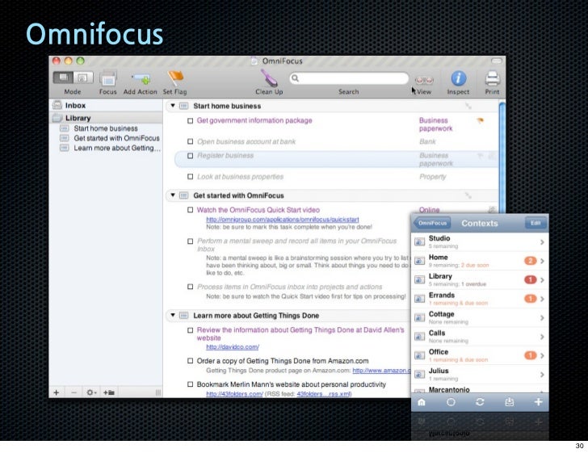The height and width of the screenshot is (453, 588).
Task: Open the Studio context row chevron
Action: (x=542, y=242)
